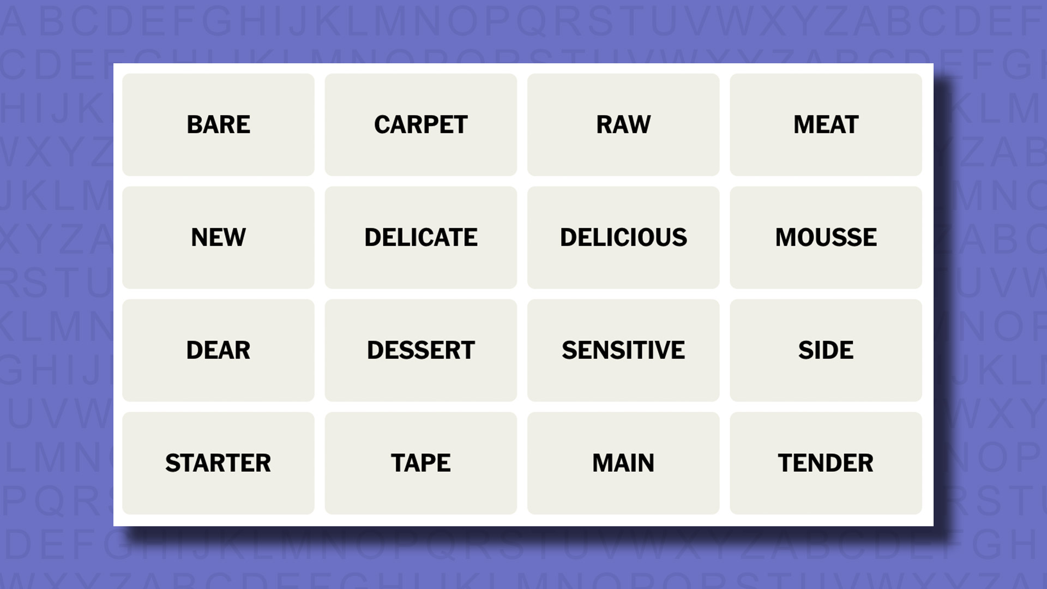Click bottom-right TENDER tile
Viewport: 1047px width, 589px height.
[x=826, y=462]
